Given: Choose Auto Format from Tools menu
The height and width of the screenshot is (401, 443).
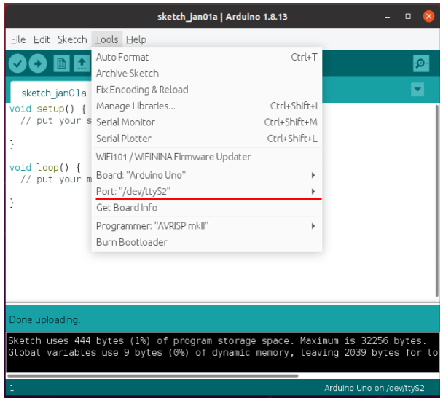Looking at the screenshot, I should (x=207, y=57).
